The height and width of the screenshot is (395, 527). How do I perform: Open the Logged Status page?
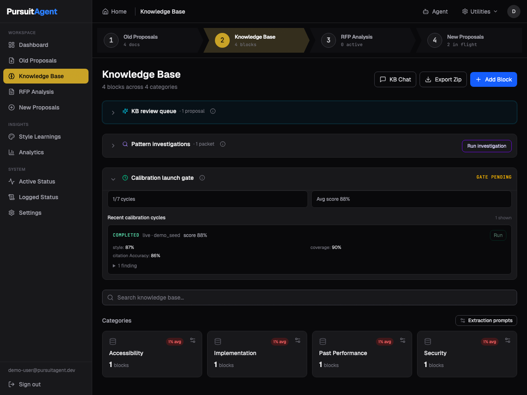click(x=46, y=197)
